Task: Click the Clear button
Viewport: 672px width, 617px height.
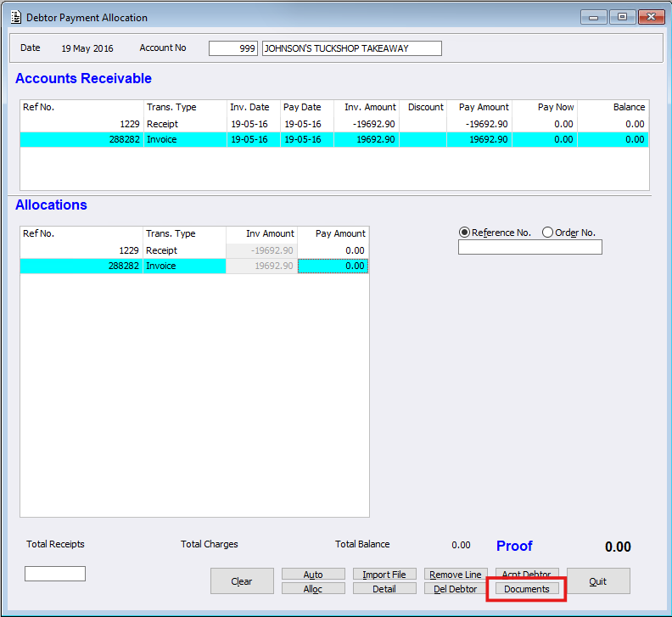Action: pyautogui.click(x=242, y=581)
